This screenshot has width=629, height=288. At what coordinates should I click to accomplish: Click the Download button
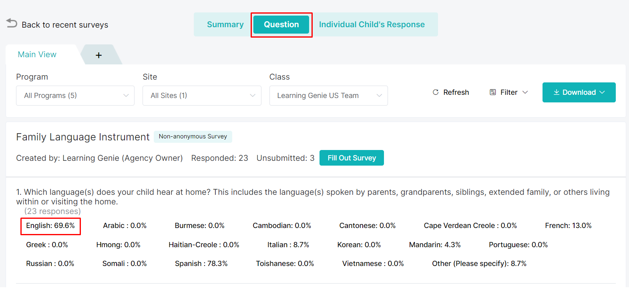tap(579, 92)
